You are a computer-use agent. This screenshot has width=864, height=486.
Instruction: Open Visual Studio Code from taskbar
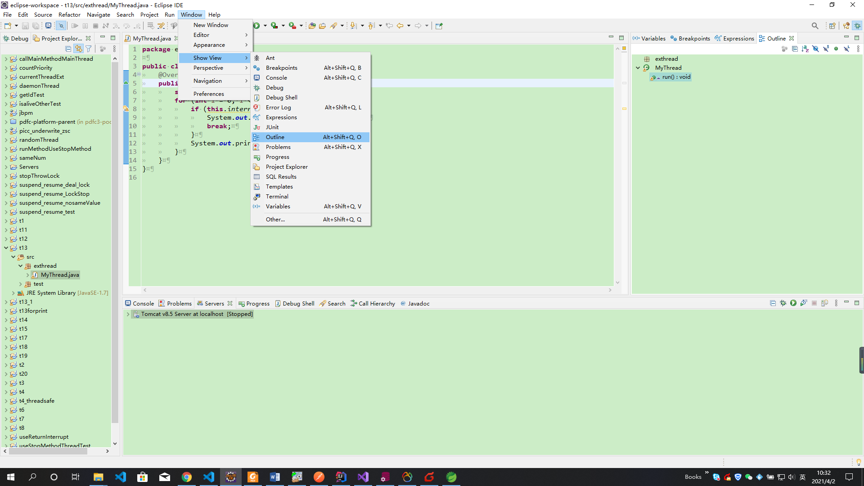121,477
